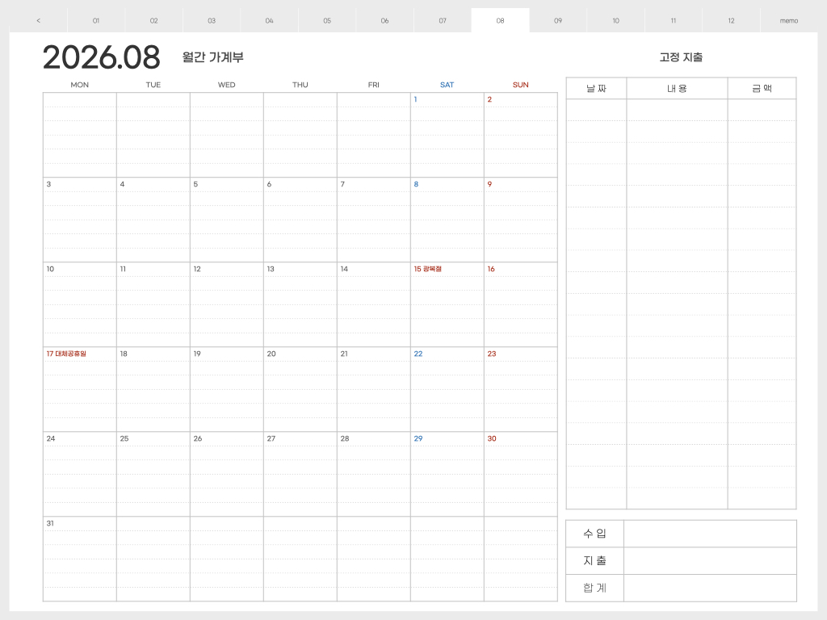Click the 월간 가계부 heading
The height and width of the screenshot is (620, 827).
212,57
